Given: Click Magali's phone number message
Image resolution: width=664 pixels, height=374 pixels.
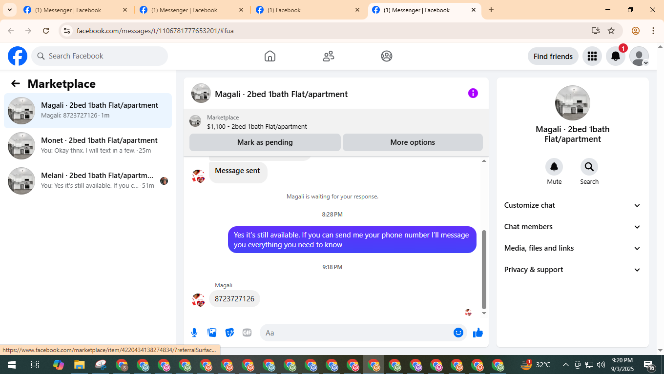Looking at the screenshot, I should (234, 299).
